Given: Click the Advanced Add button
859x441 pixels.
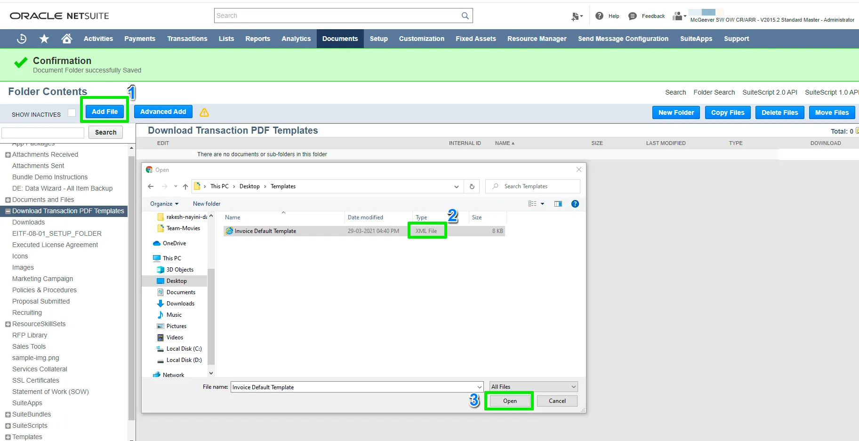Looking at the screenshot, I should tap(163, 112).
